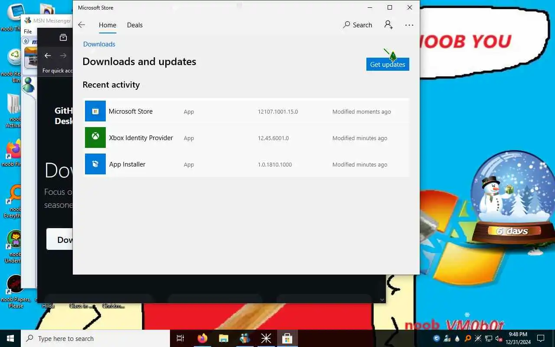Open the noob Undertale desktop shortcut
This screenshot has height=347, width=555.
14,246
